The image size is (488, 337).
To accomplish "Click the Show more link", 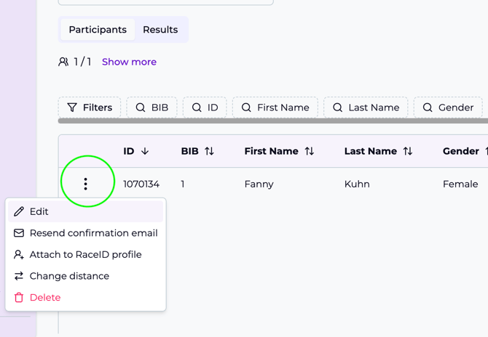I will pyautogui.click(x=129, y=62).
